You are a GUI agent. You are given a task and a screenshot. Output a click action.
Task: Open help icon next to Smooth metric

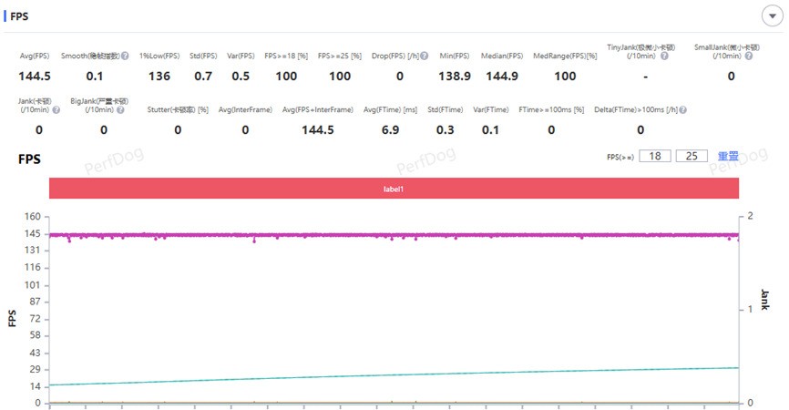point(125,56)
